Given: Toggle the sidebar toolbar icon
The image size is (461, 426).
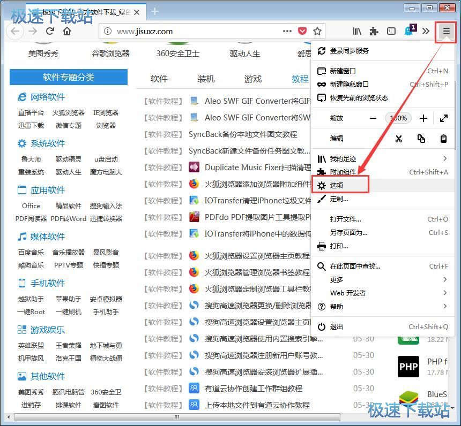Looking at the screenshot, I should point(391,31).
